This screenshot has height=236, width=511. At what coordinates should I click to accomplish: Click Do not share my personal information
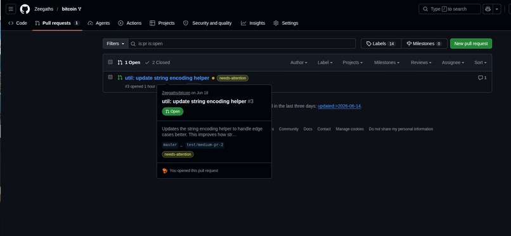(401, 129)
